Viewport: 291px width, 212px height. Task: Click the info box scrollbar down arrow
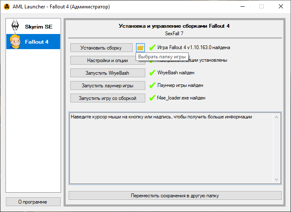277,180
